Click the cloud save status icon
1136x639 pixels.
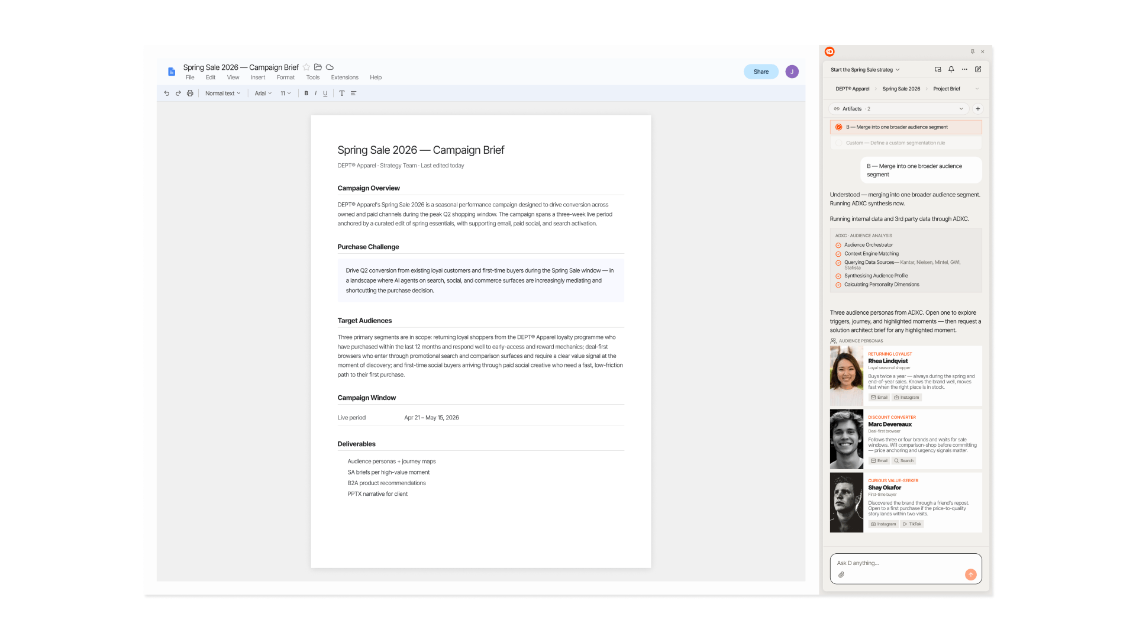coord(330,67)
